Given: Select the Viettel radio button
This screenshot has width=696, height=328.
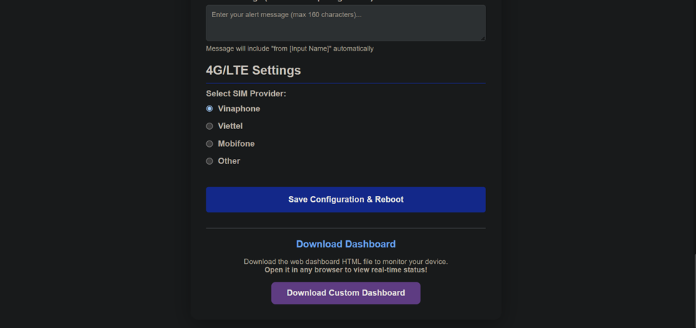Looking at the screenshot, I should pyautogui.click(x=210, y=126).
